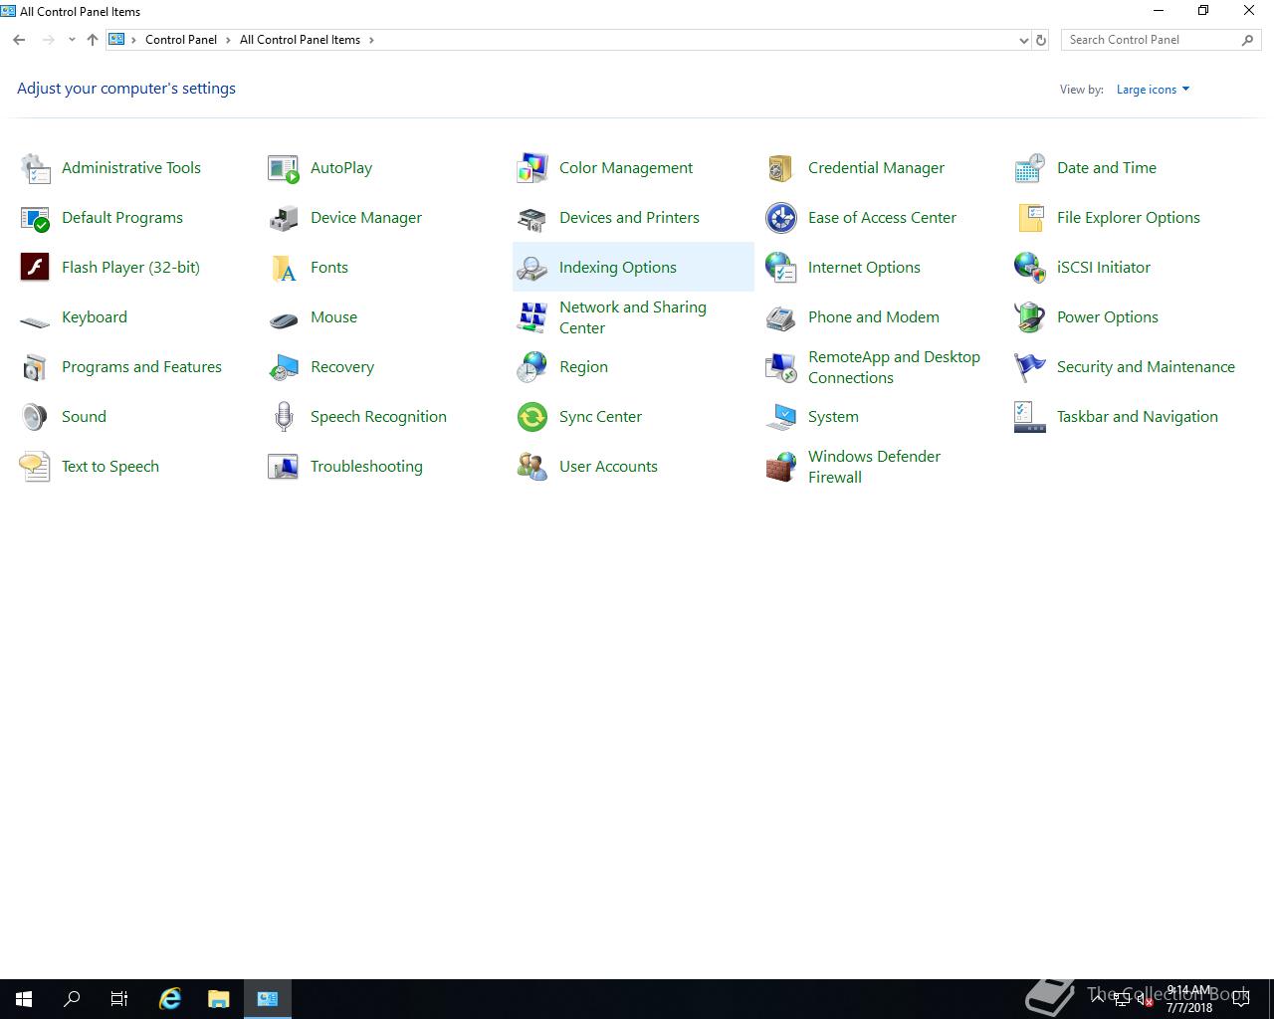The width and height of the screenshot is (1274, 1019).
Task: Open File Explorer from the taskbar
Action: [x=219, y=999]
